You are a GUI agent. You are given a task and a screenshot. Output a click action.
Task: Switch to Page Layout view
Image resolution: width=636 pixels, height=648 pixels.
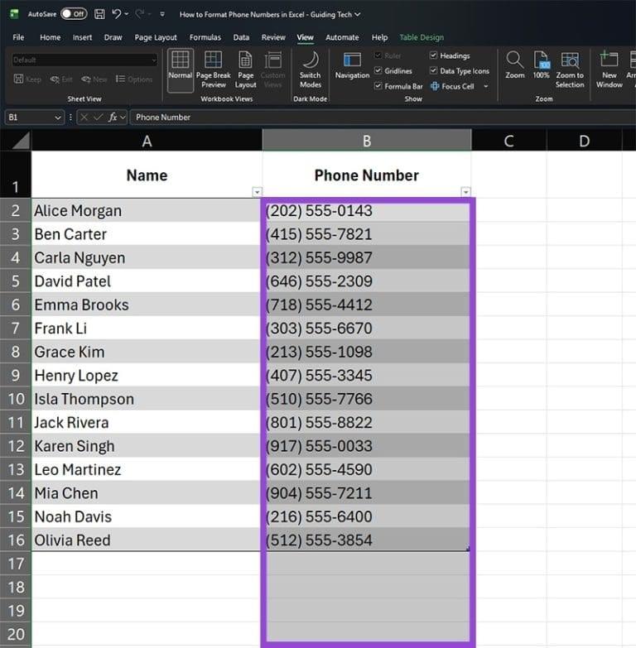pyautogui.click(x=245, y=68)
